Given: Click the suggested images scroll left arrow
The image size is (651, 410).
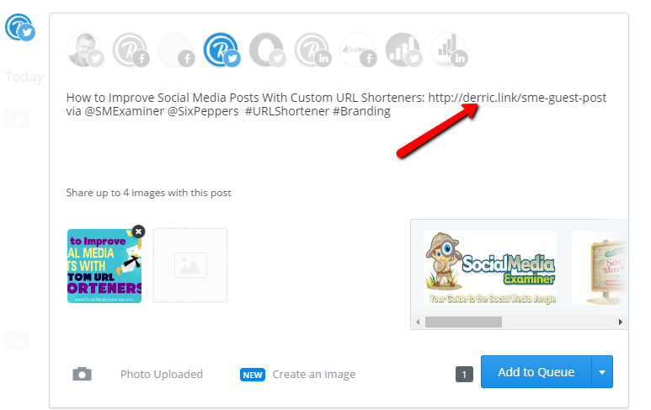Looking at the screenshot, I should [x=418, y=322].
